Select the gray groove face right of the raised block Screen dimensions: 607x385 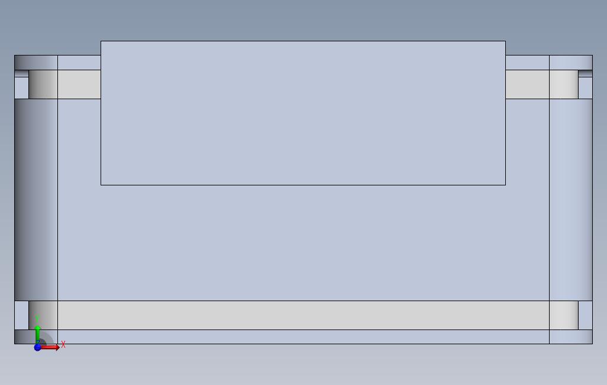coord(527,84)
